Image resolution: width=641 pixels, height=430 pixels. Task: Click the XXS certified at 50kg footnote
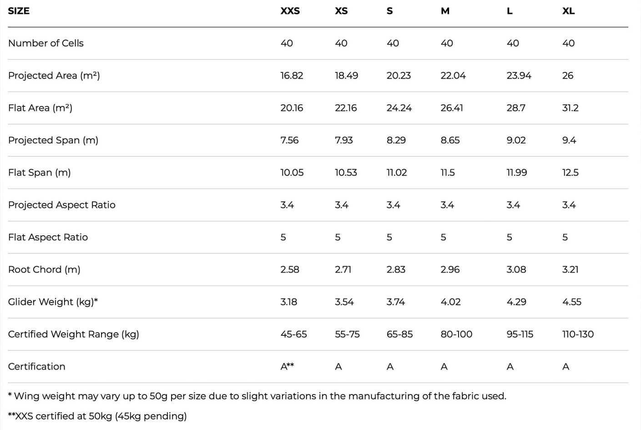[x=97, y=416]
